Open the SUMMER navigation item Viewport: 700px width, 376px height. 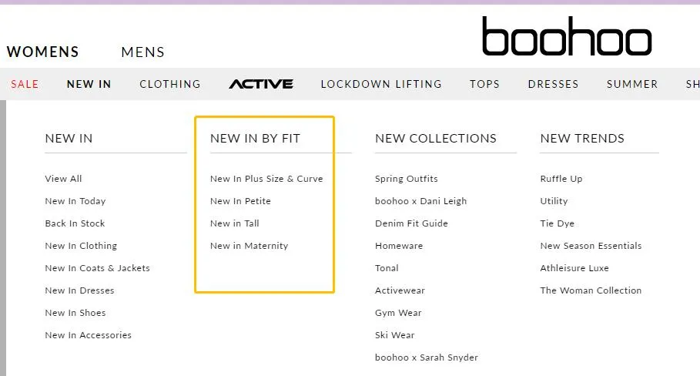[x=632, y=84]
